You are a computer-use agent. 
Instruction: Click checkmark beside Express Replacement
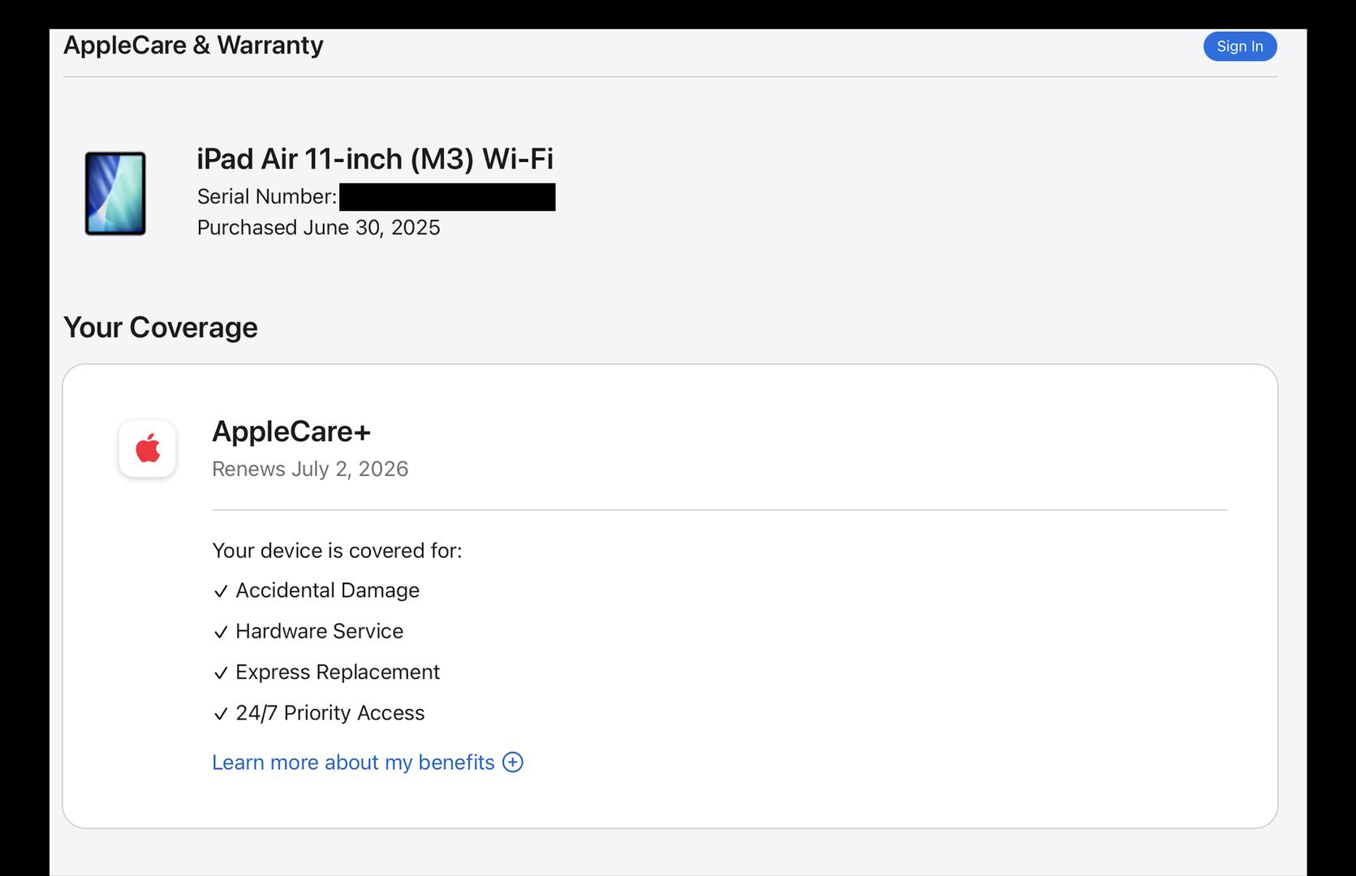(x=221, y=673)
